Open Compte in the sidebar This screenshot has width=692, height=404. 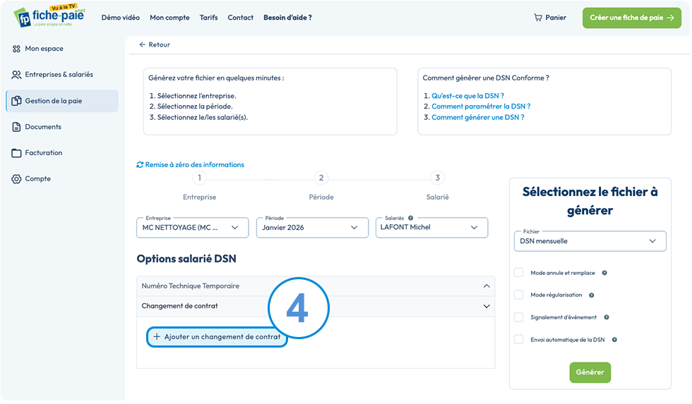click(x=62, y=179)
